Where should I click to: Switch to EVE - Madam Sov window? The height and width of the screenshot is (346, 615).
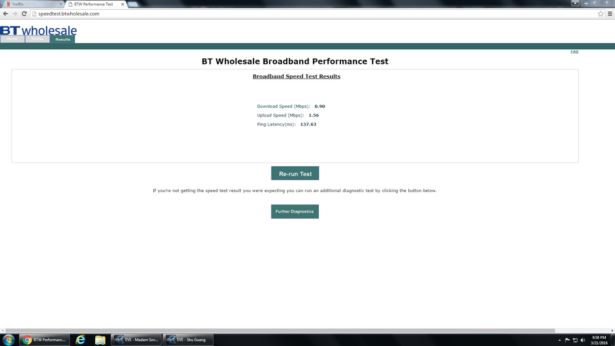pyautogui.click(x=136, y=340)
